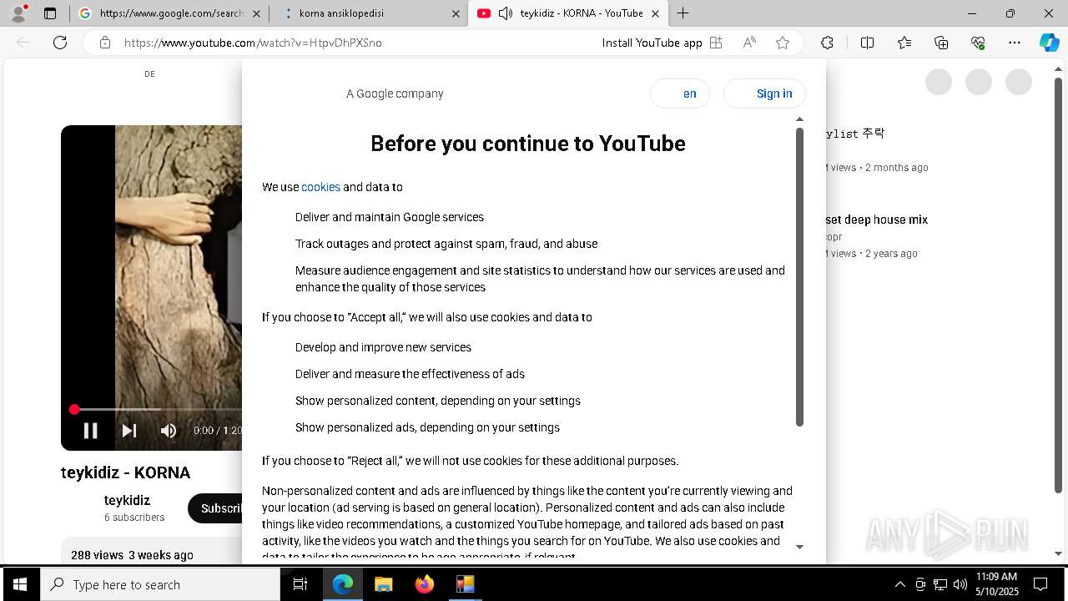This screenshot has height=601, width=1068.
Task: Click Install YouTube app text
Action: tap(652, 43)
